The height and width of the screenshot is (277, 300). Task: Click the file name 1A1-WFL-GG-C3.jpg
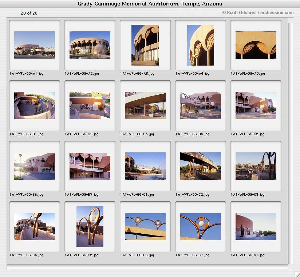coord(248,195)
